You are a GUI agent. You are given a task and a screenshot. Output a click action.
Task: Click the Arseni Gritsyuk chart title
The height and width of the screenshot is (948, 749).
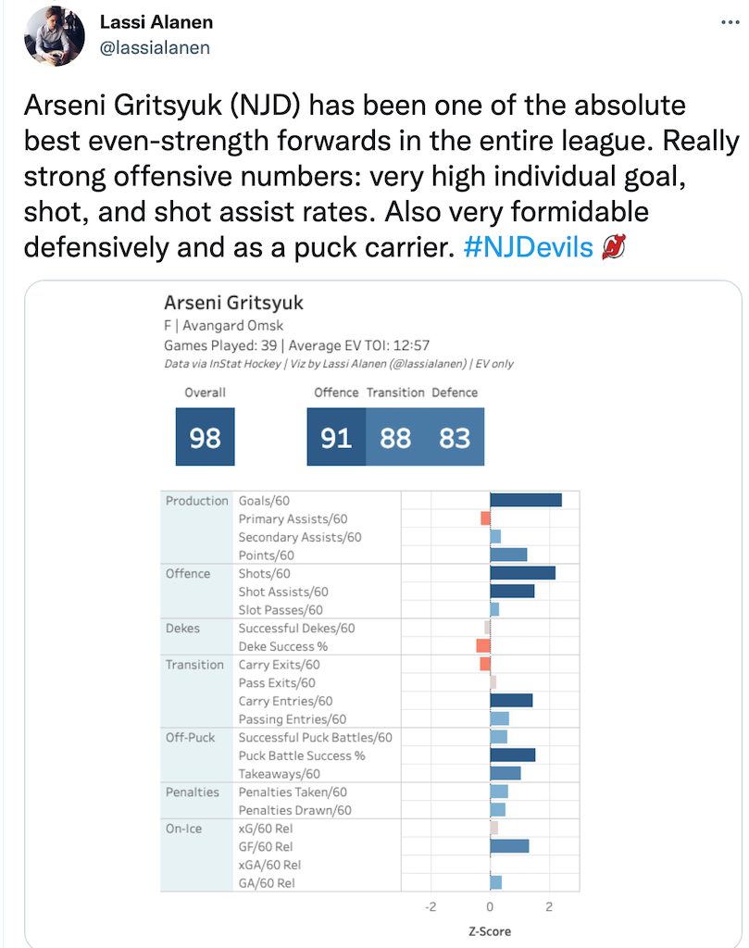point(233,303)
